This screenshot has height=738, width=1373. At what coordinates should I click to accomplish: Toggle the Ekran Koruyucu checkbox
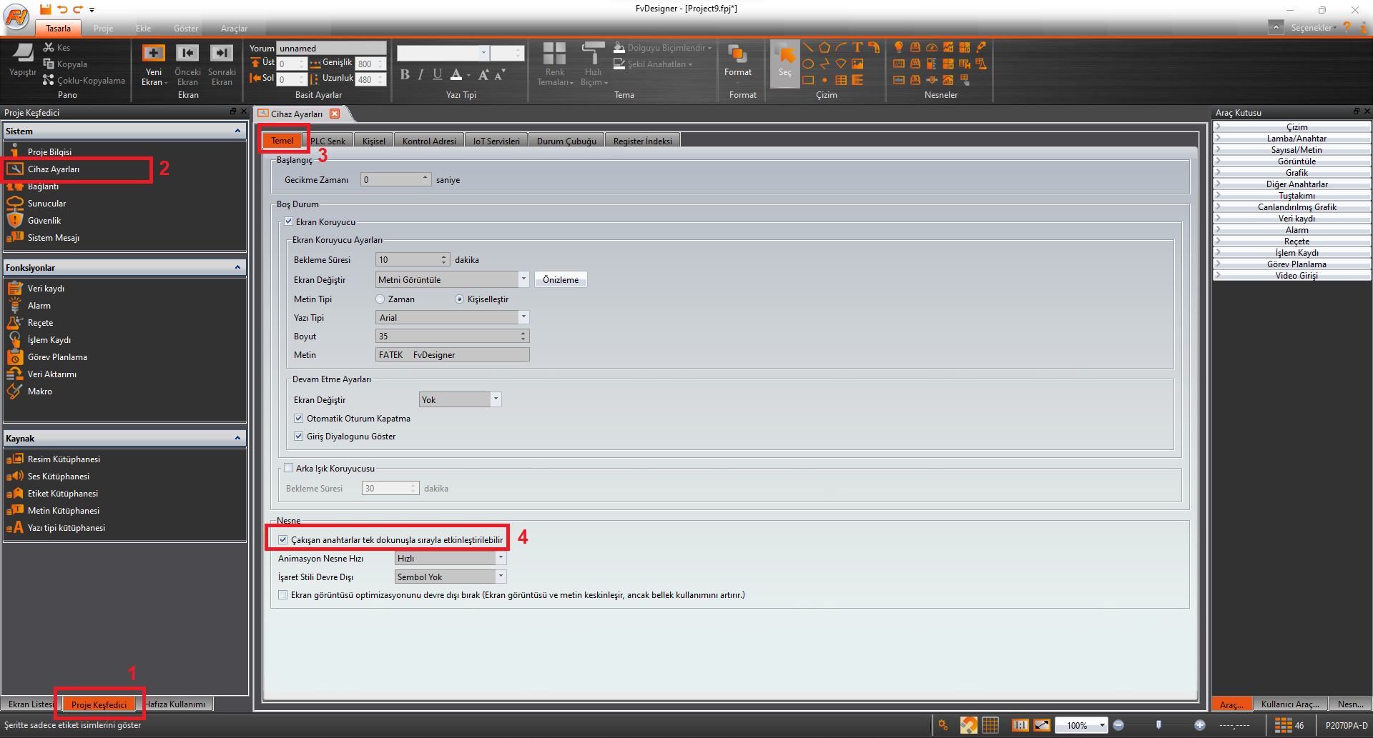pos(289,222)
